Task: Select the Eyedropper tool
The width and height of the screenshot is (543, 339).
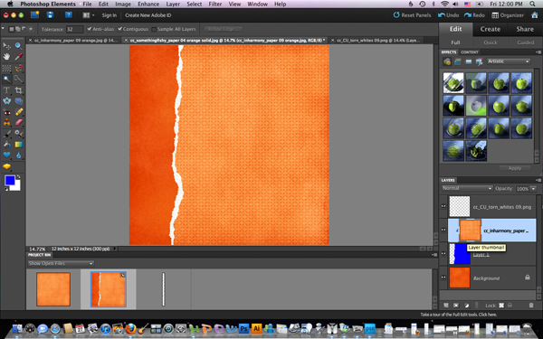Action: [18, 57]
